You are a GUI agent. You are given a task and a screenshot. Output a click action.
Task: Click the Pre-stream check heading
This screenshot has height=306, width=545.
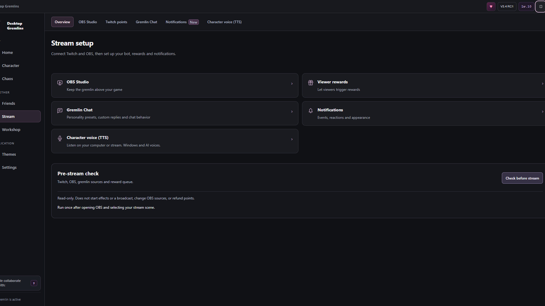point(78,173)
